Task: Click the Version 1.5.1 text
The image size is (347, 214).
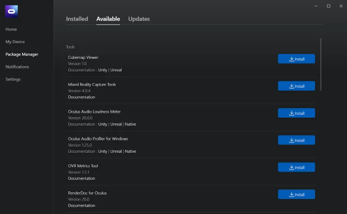Action: pos(79,172)
